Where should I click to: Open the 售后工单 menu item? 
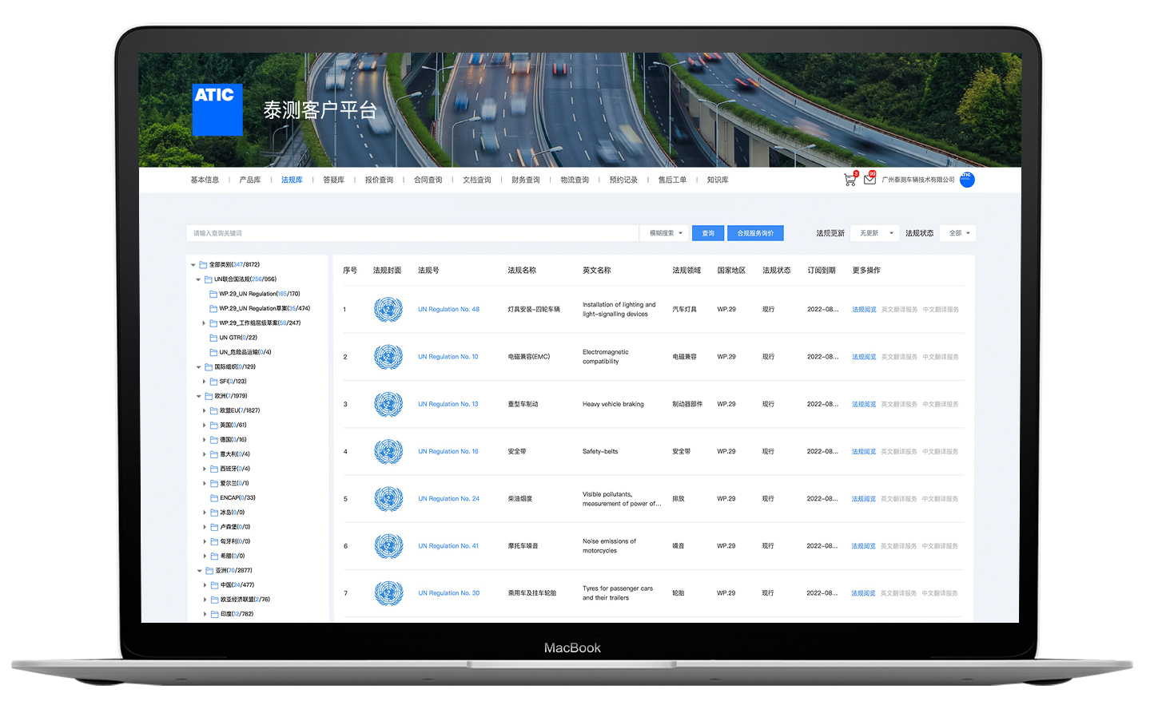click(x=672, y=180)
